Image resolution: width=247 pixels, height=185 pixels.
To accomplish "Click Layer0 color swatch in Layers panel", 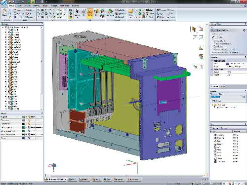I will [x=23, y=117].
